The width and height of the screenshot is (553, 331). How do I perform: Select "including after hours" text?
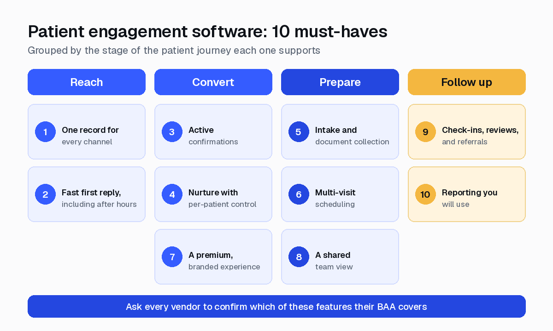[x=99, y=204]
